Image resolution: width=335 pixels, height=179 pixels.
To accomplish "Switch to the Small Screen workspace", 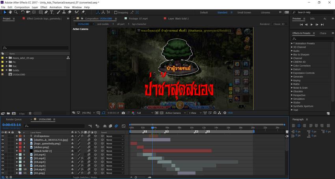I will tap(244, 12).
